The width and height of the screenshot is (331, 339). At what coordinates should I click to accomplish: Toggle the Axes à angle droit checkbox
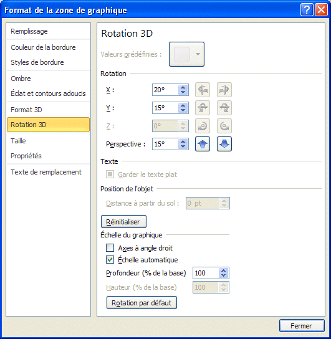[110, 248]
